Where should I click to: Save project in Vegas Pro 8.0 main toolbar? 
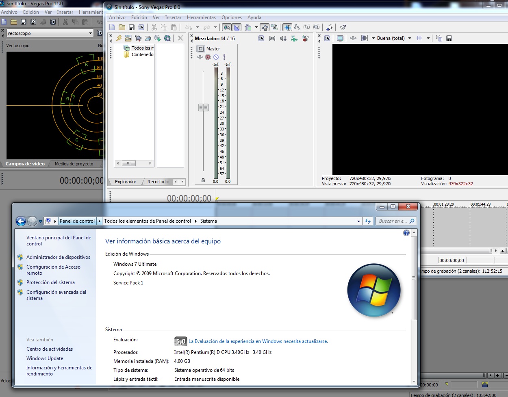tap(132, 27)
